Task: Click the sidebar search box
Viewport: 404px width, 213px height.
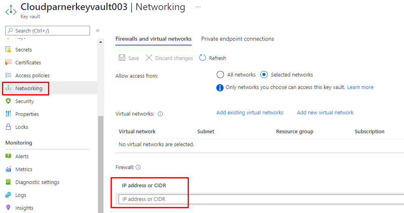Action: click(48, 31)
